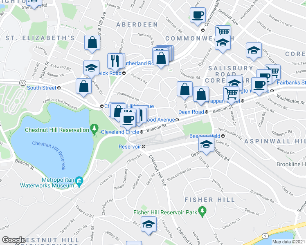Click the school marker near Beaconsfield station
The width and height of the screenshot is (306, 245).
206,145
